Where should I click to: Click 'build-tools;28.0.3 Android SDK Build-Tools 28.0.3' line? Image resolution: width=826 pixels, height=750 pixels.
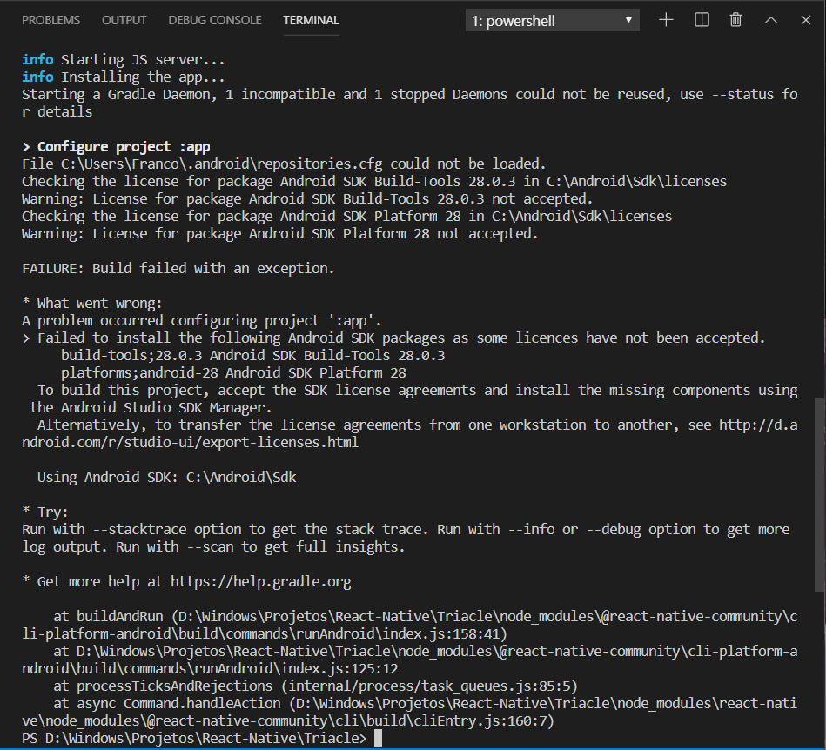253,356
